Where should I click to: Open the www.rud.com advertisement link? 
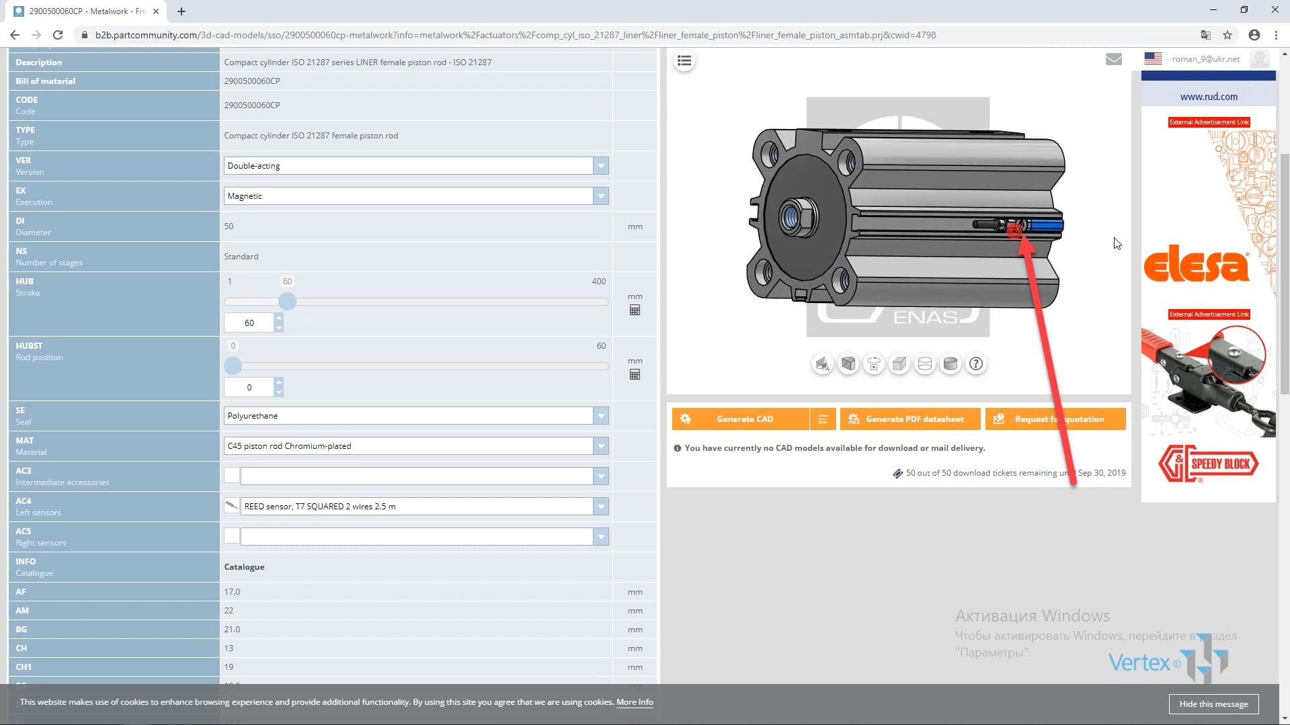[1208, 97]
